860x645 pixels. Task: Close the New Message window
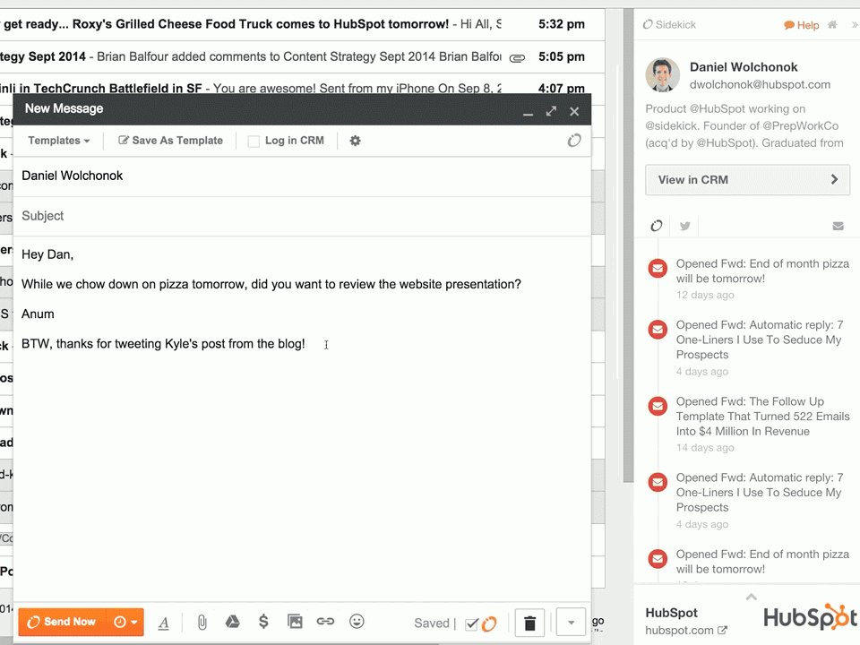(574, 111)
